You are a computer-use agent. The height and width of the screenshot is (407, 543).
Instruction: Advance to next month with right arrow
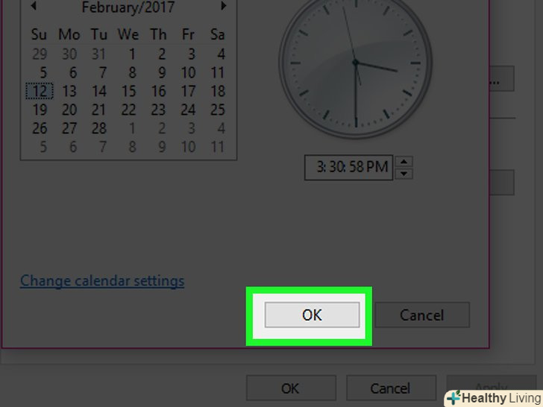pyautogui.click(x=223, y=5)
